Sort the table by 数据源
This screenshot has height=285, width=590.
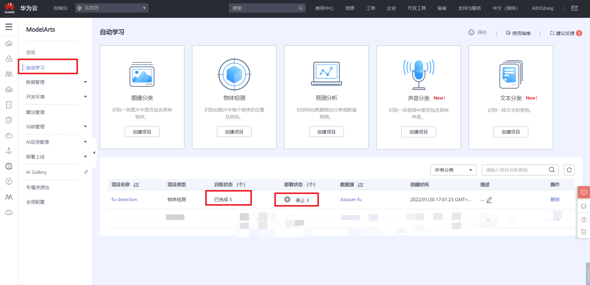tap(360, 185)
